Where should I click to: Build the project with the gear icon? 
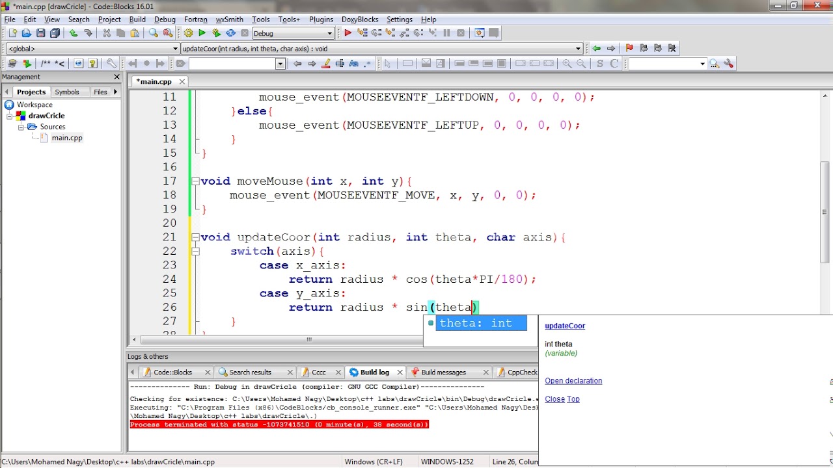(x=188, y=33)
